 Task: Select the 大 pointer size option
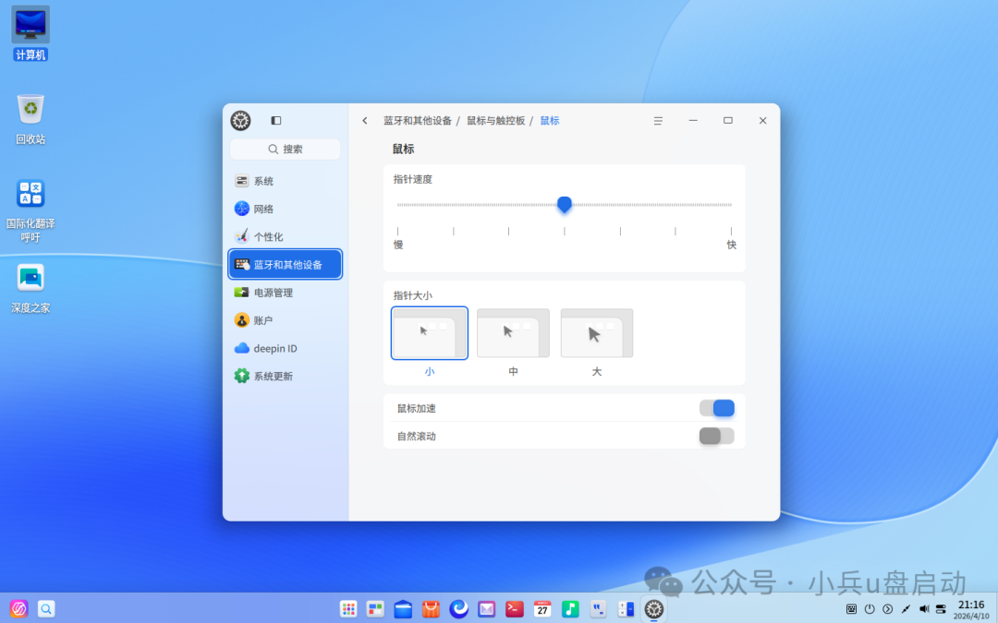596,333
